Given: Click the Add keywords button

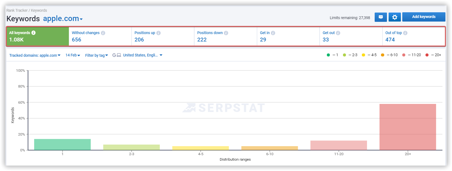Looking at the screenshot, I should click(x=424, y=17).
